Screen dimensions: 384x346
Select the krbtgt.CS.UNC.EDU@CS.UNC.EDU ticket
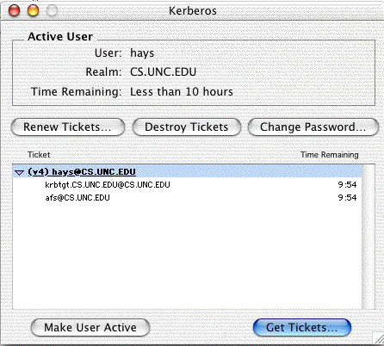click(x=187, y=184)
